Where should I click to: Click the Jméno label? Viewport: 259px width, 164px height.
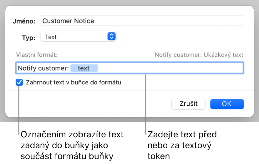click(x=24, y=21)
